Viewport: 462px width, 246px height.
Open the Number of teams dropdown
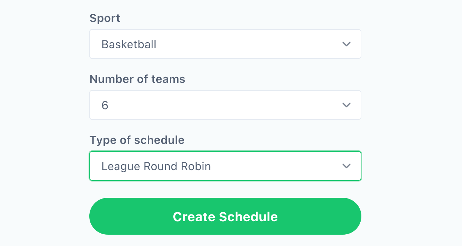(x=225, y=105)
